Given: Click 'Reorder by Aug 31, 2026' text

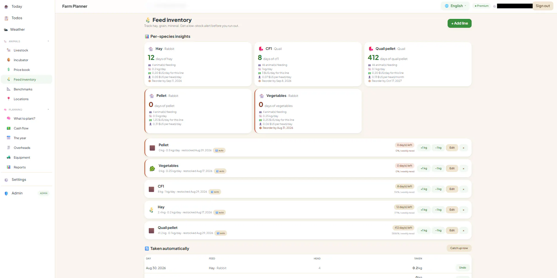Looking at the screenshot, I should click(x=278, y=128).
